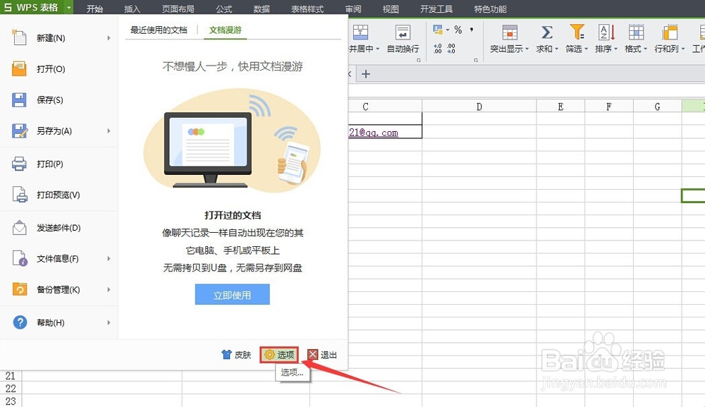The image size is (705, 407).
Task: Switch to the 审阅 ribbon tab
Action: point(353,9)
